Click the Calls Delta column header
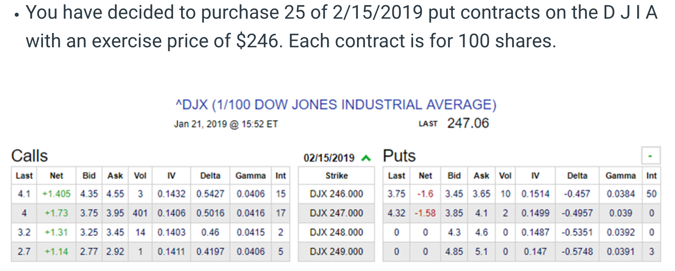This screenshot has width=675, height=271. (x=210, y=176)
